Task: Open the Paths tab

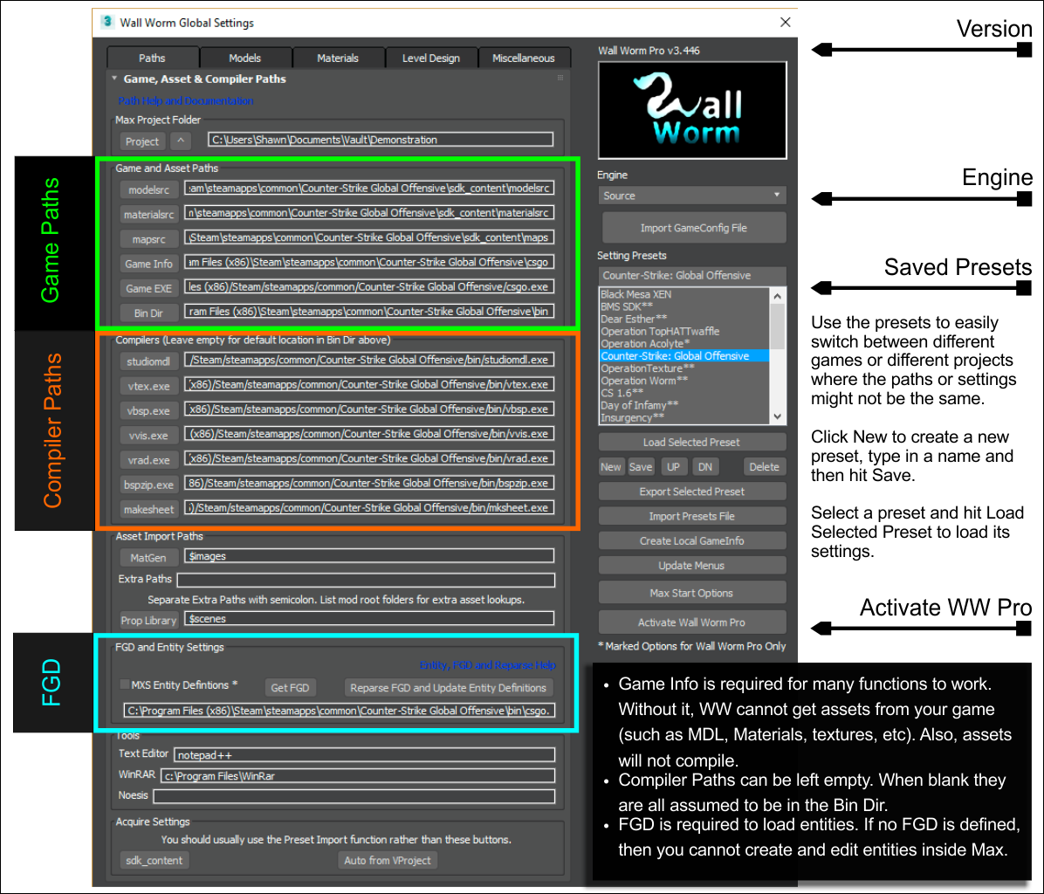Action: 153,58
